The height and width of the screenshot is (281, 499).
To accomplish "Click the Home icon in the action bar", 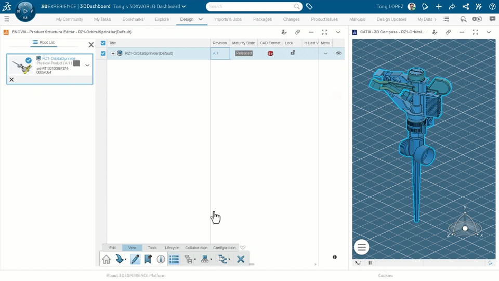I will coord(106,259).
